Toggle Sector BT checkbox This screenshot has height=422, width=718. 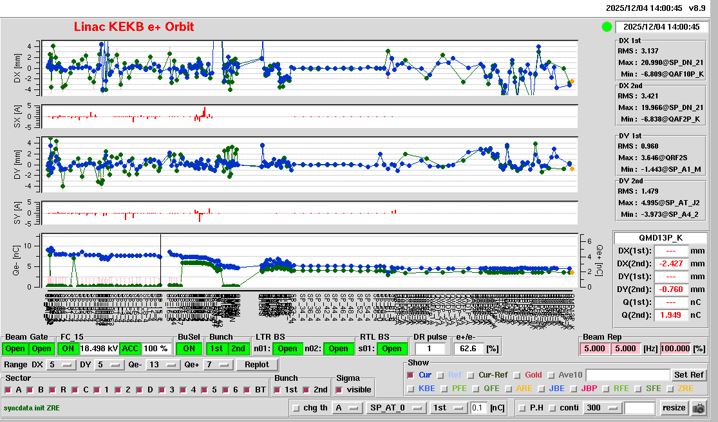[x=248, y=390]
